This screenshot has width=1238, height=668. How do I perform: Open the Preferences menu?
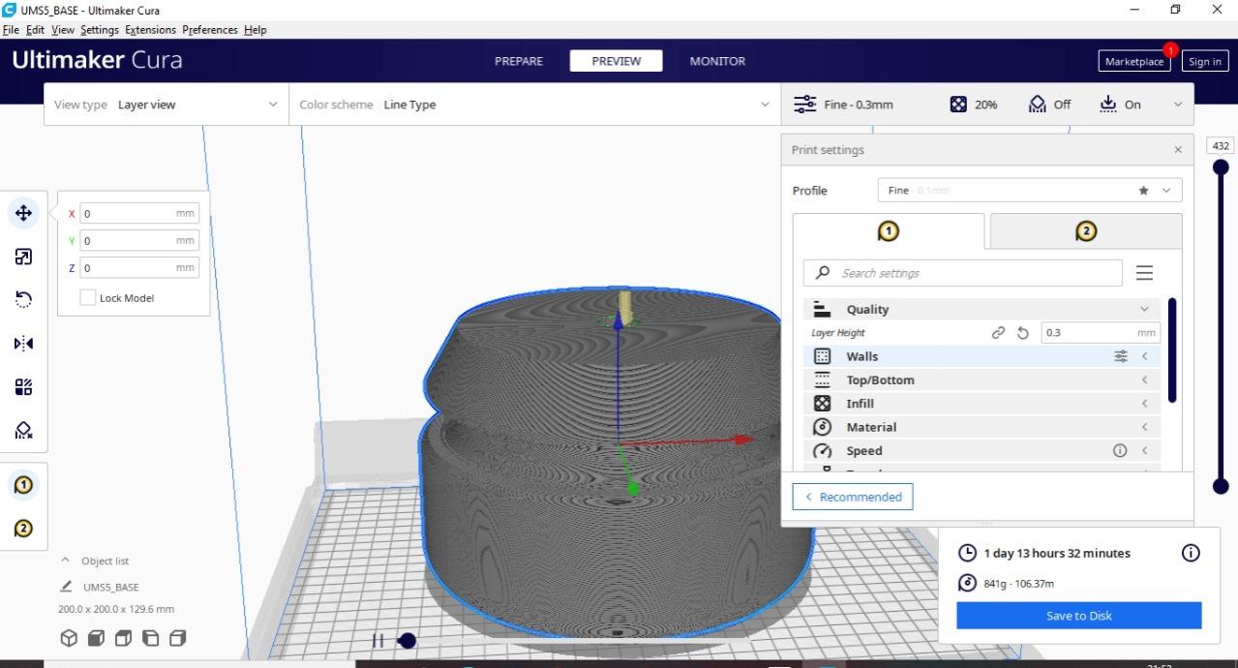[210, 30]
